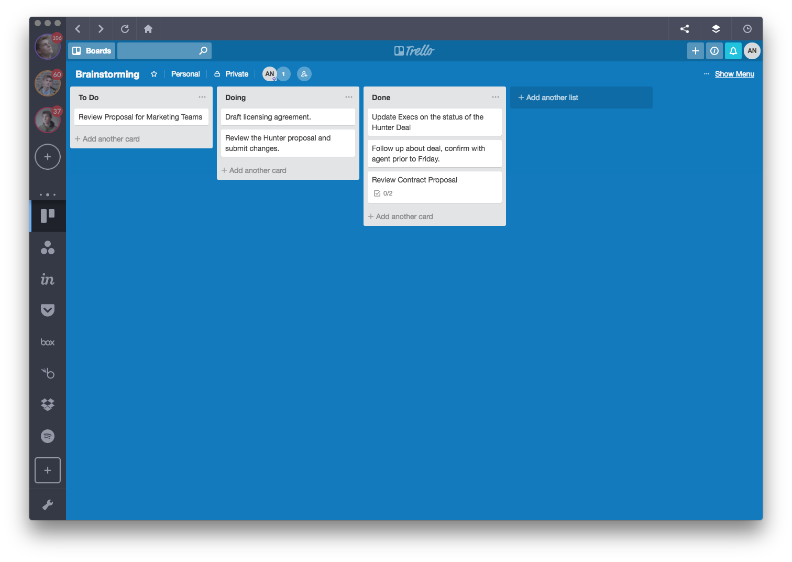Click the To Do list title

click(x=89, y=98)
